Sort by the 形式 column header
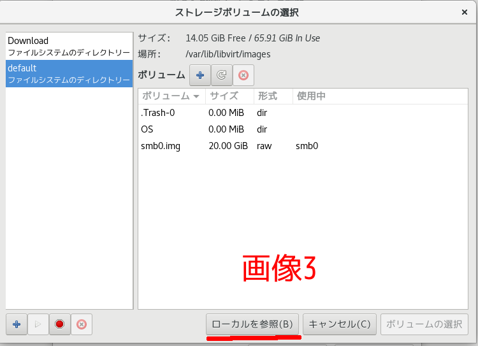Image resolution: width=478 pixels, height=346 pixels. [x=273, y=96]
